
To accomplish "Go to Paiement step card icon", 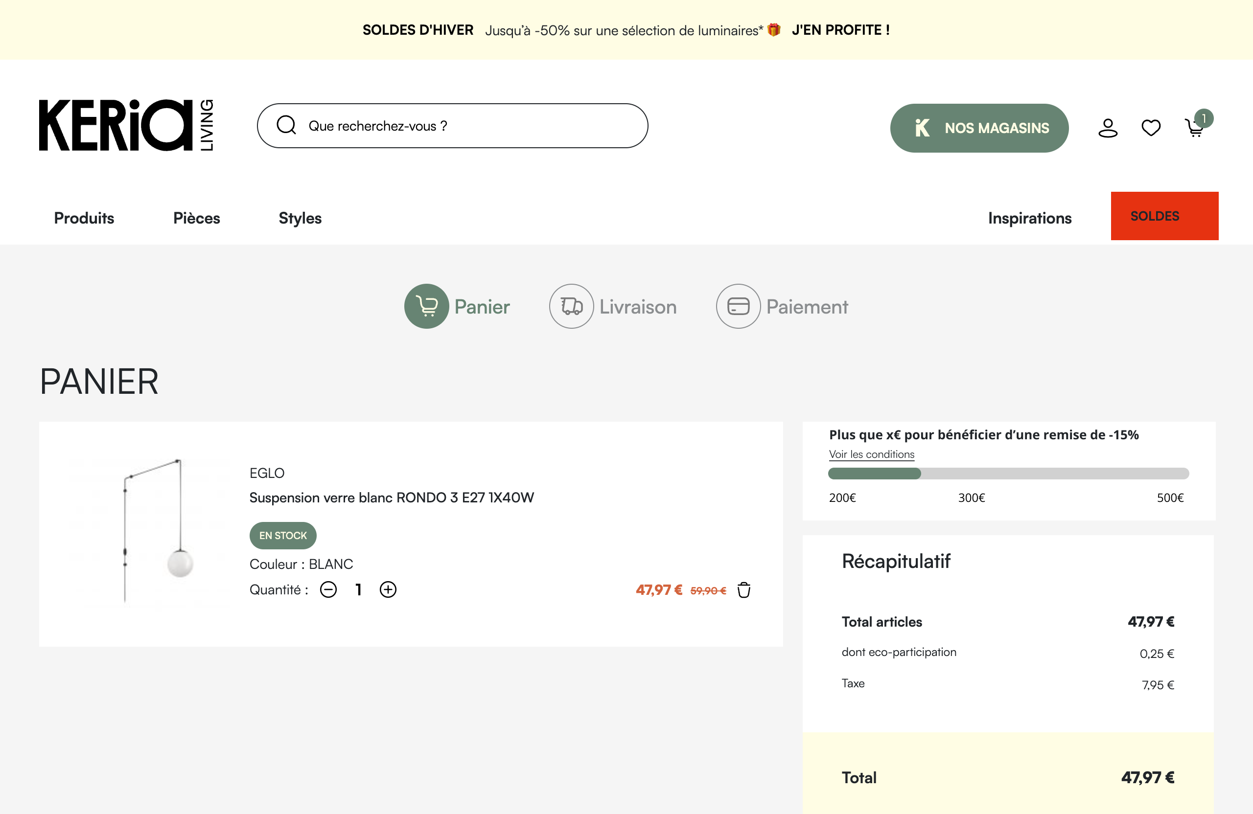I will pos(738,306).
